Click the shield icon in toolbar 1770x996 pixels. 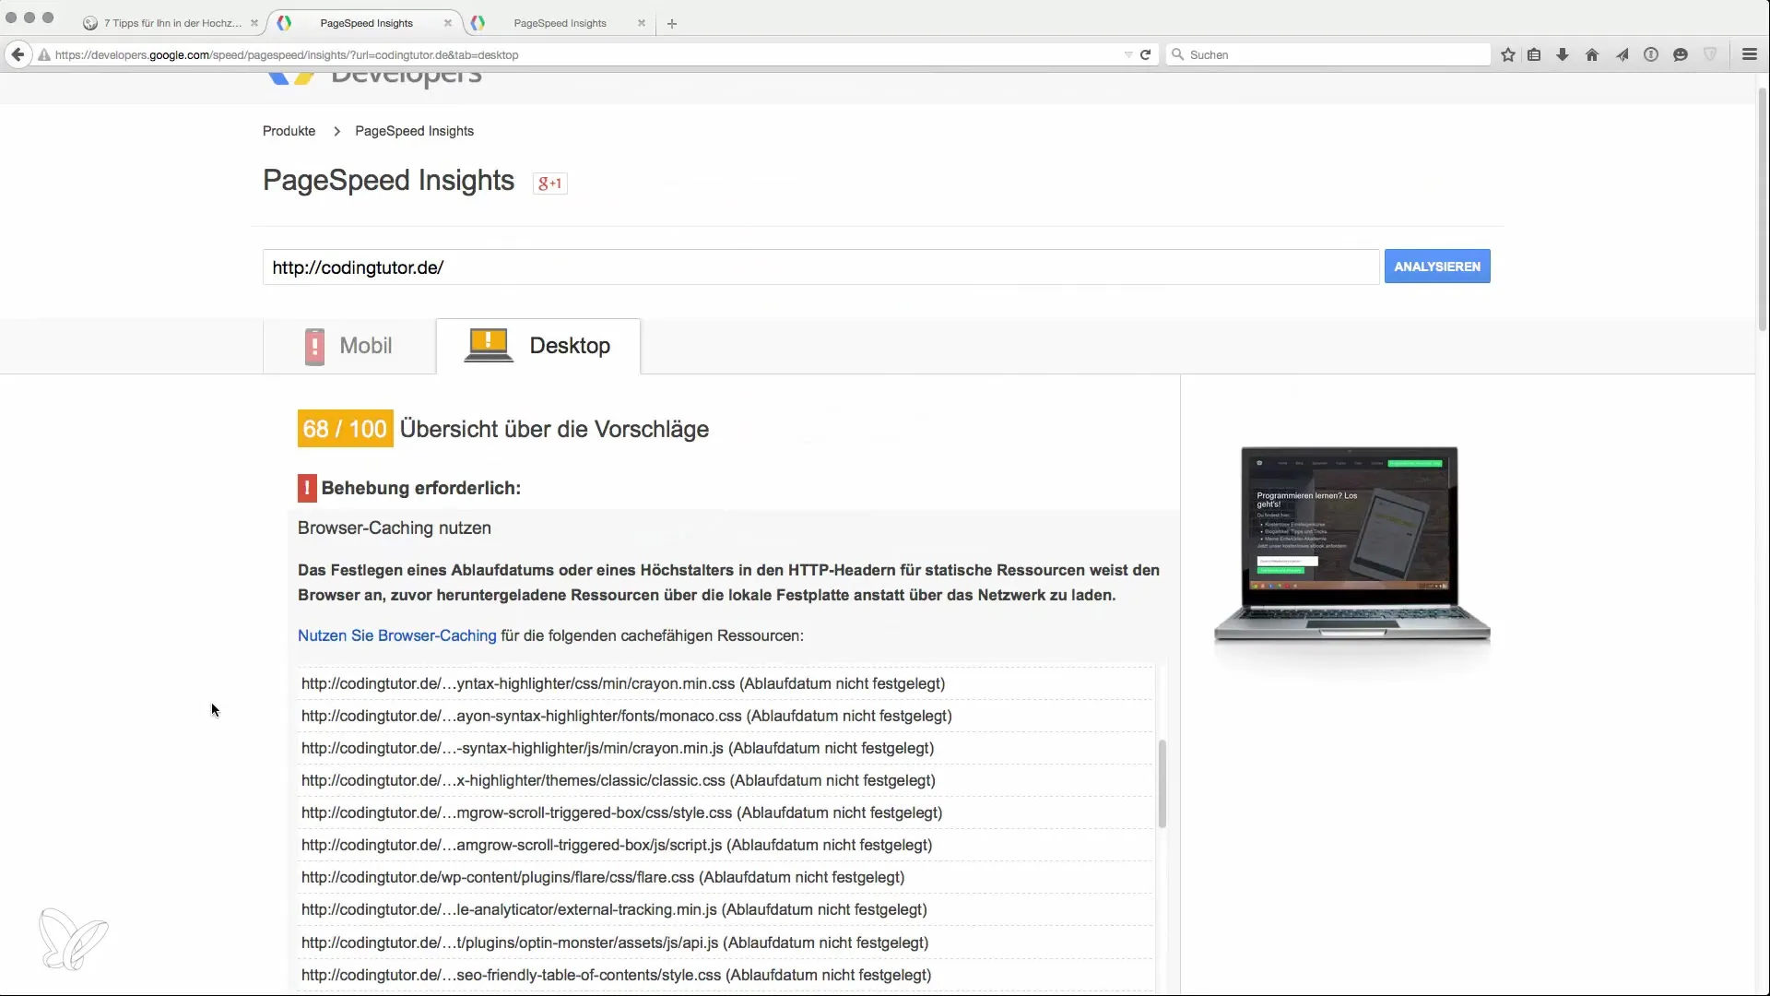pos(1710,54)
